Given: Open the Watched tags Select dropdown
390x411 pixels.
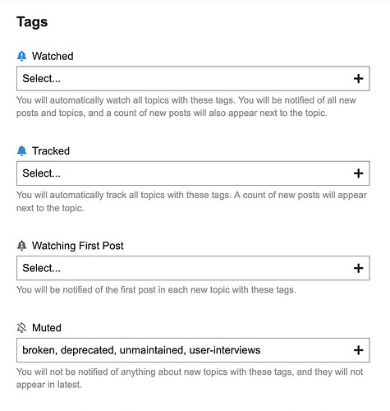Looking at the screenshot, I should 193,78.
